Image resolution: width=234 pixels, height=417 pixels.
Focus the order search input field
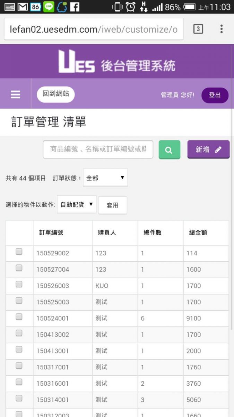coord(98,149)
